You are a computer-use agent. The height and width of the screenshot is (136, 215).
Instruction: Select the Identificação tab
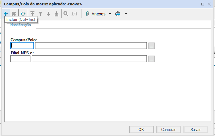click(20, 25)
